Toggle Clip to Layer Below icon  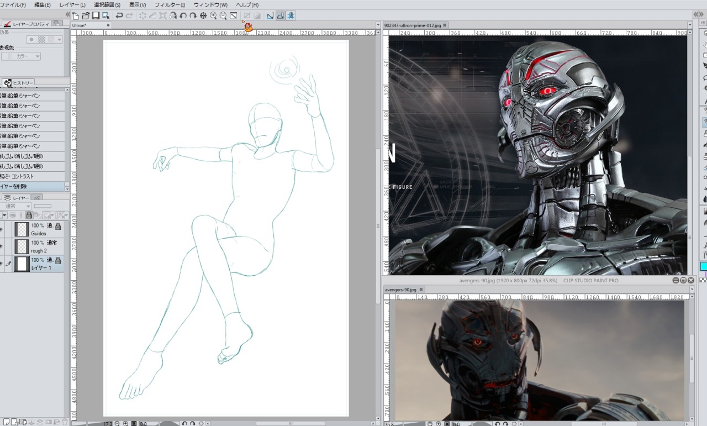(x=12, y=215)
